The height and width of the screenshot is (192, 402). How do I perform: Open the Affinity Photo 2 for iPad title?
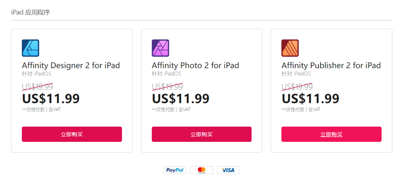(x=195, y=65)
